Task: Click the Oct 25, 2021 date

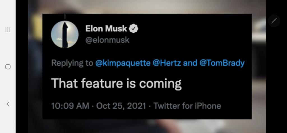Action: [x=121, y=106]
